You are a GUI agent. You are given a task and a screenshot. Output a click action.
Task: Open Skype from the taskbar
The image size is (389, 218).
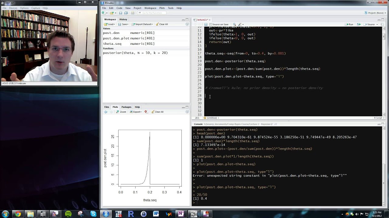tap(93, 214)
